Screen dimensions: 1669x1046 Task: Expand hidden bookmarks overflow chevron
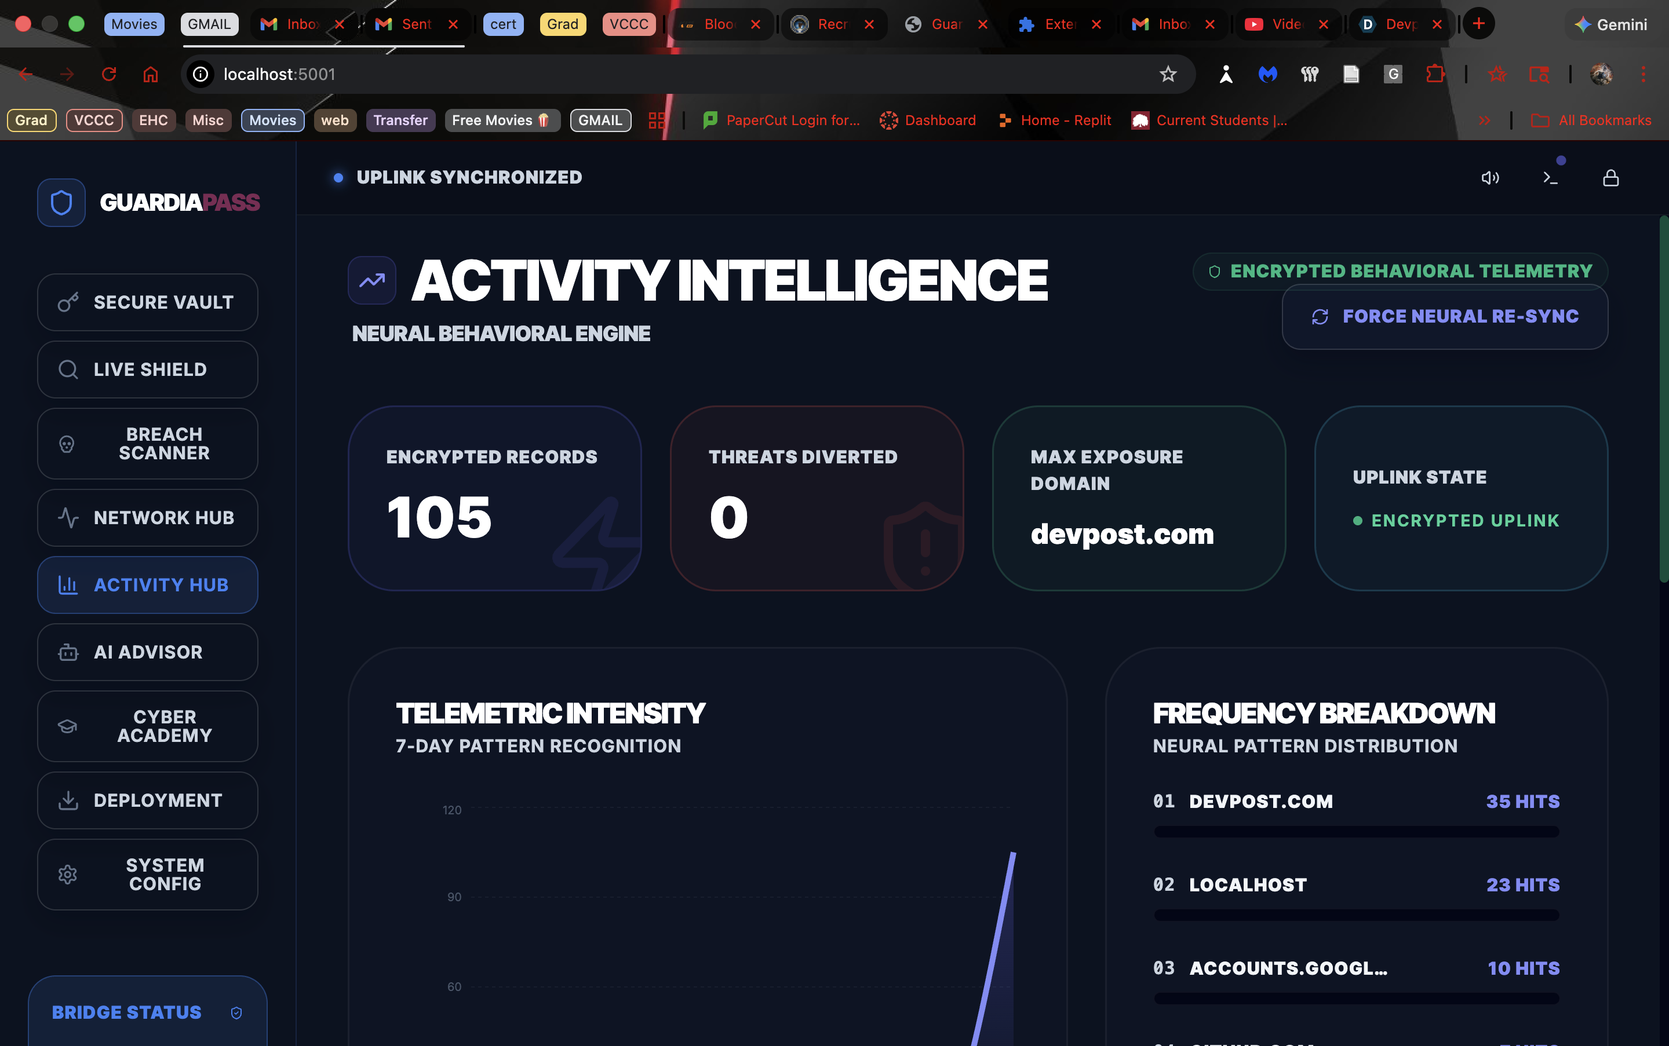tap(1484, 120)
